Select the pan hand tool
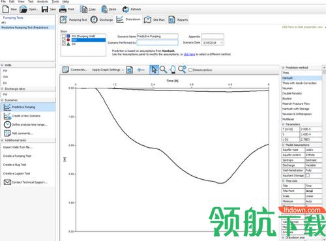 point(173,70)
